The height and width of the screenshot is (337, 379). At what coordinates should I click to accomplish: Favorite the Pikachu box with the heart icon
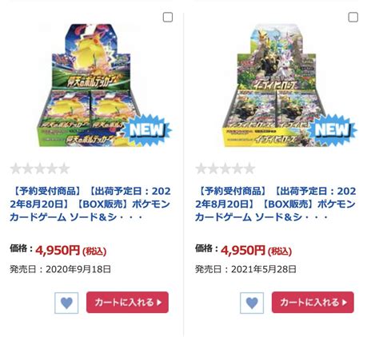pyautogui.click(x=66, y=303)
